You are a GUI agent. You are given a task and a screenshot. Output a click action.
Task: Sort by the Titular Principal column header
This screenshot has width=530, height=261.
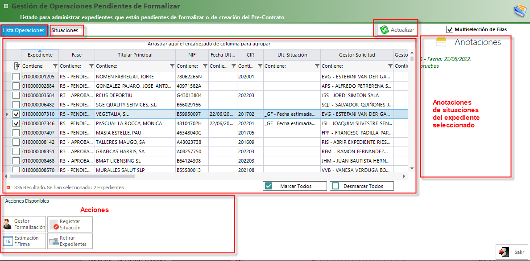click(135, 55)
